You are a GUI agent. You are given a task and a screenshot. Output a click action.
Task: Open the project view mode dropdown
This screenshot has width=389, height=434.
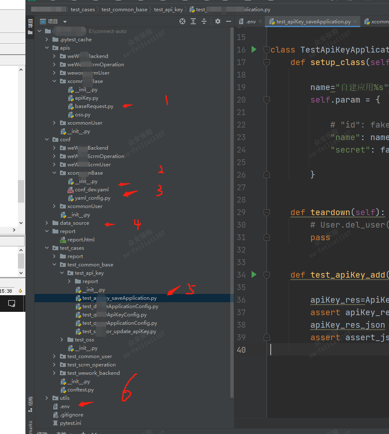(x=65, y=22)
